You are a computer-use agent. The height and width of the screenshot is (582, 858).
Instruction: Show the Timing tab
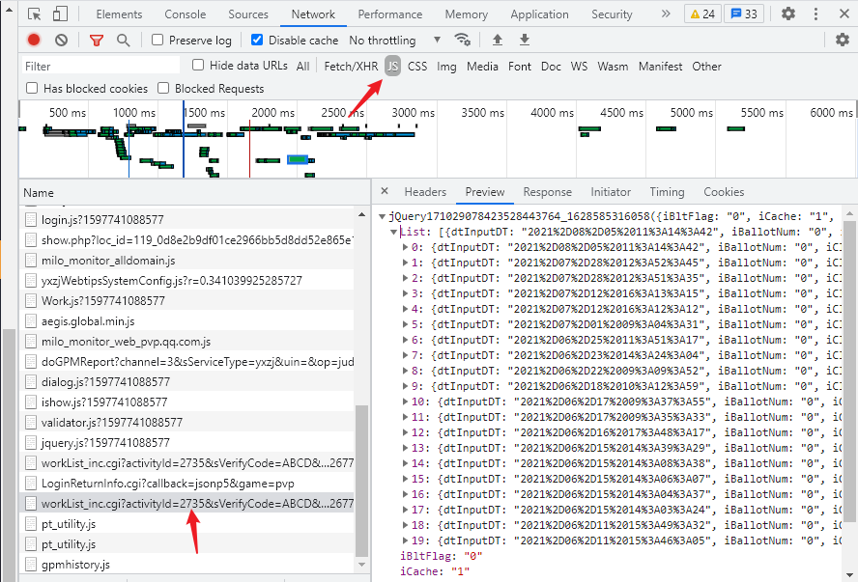point(667,192)
